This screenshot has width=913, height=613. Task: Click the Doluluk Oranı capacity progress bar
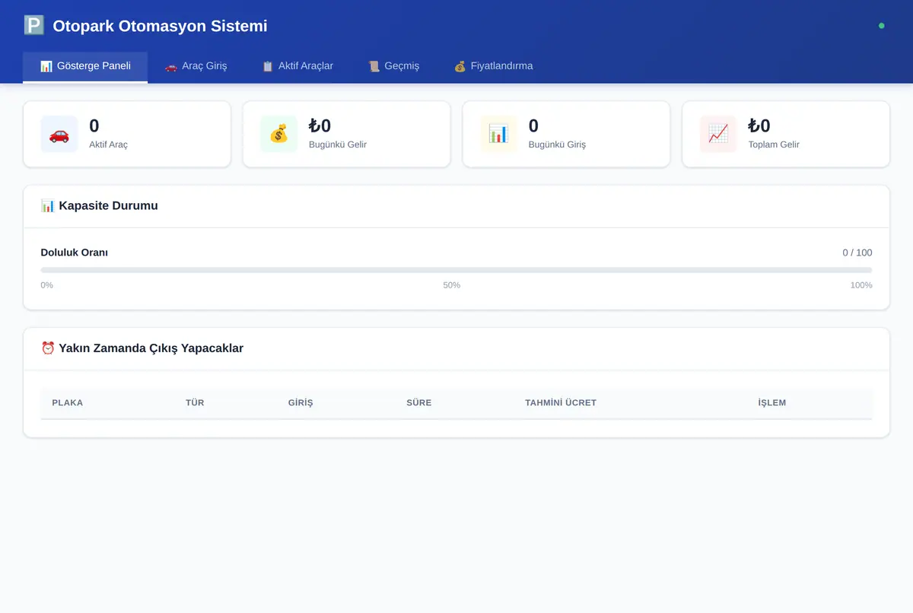pos(456,270)
